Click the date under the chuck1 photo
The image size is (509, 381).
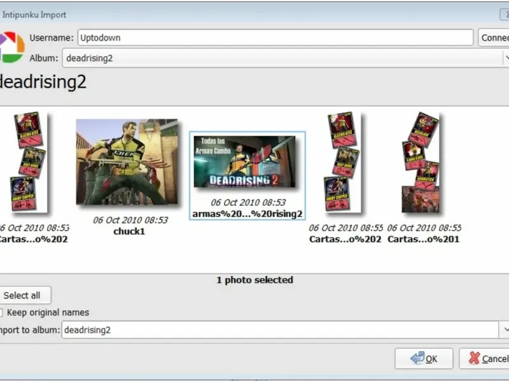(x=130, y=220)
